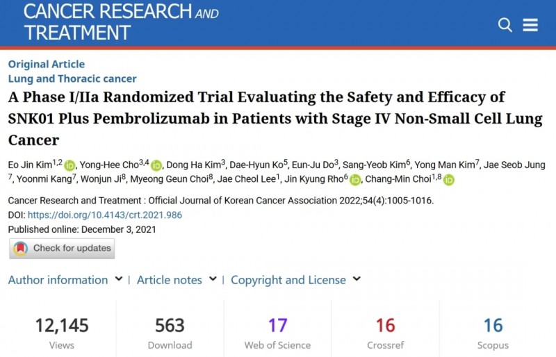Click Yong-Hee Cho's ORCID icon
The height and width of the screenshot is (357, 556).
[x=156, y=165]
